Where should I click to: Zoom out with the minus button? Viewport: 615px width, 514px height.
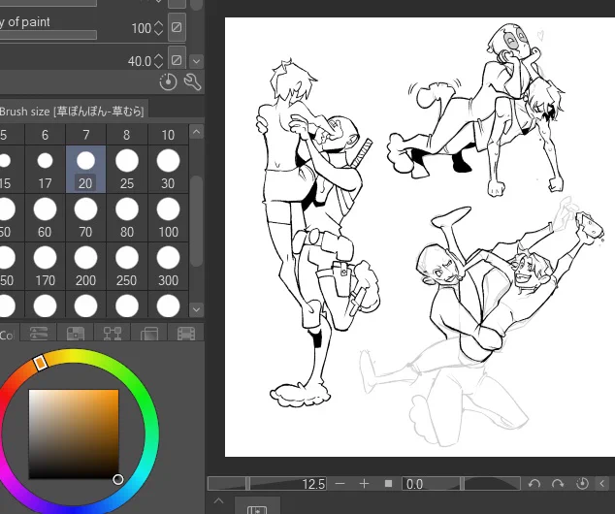[x=340, y=484]
